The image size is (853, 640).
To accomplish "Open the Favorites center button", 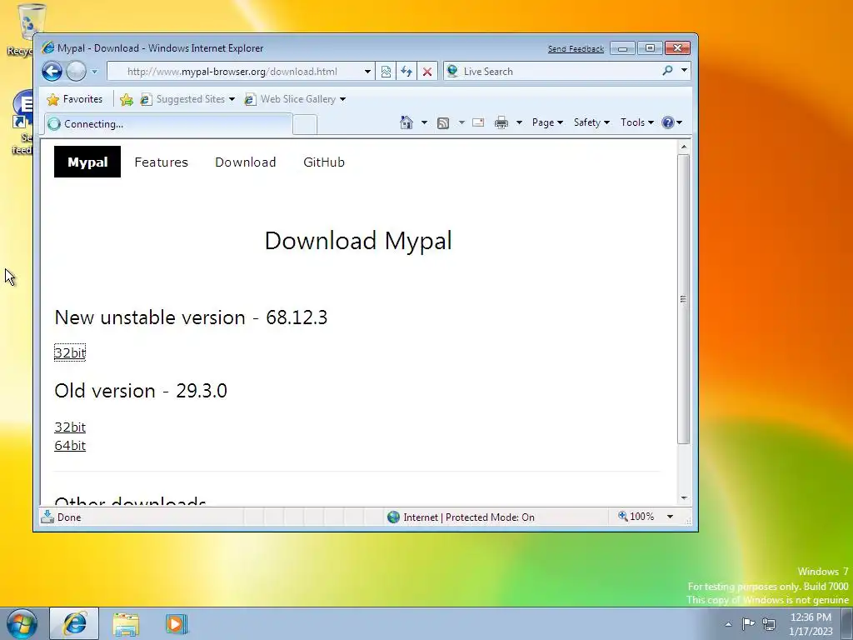I will point(75,99).
